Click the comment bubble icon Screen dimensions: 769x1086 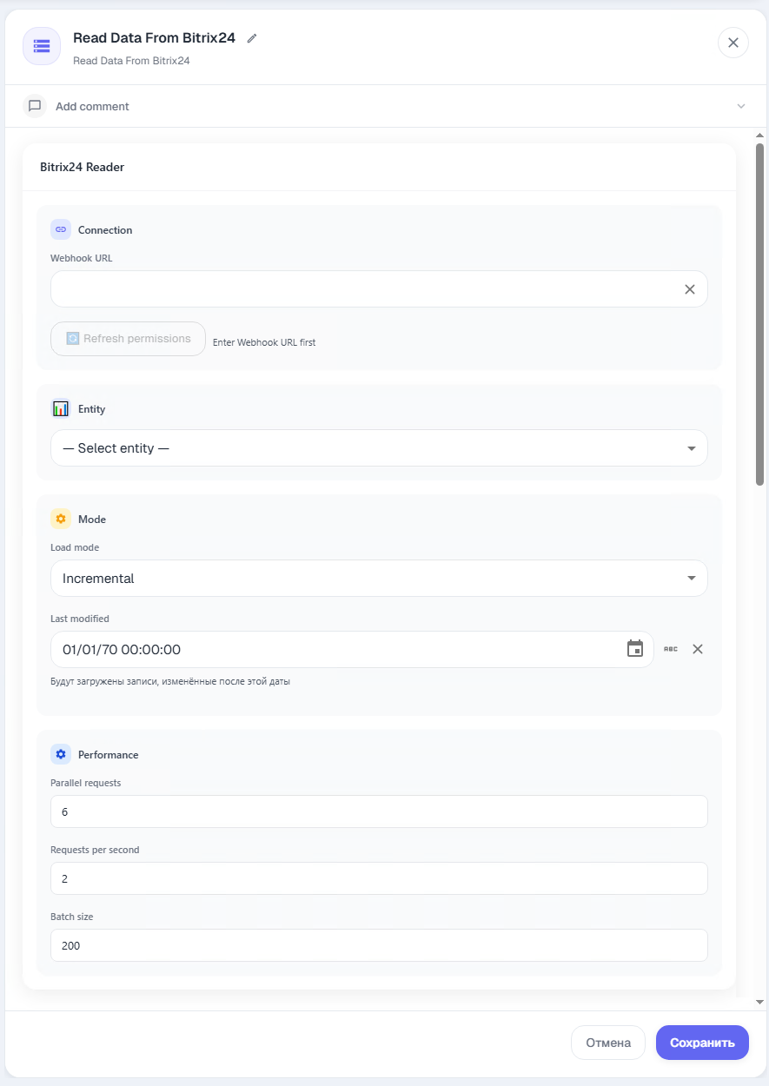(x=35, y=106)
